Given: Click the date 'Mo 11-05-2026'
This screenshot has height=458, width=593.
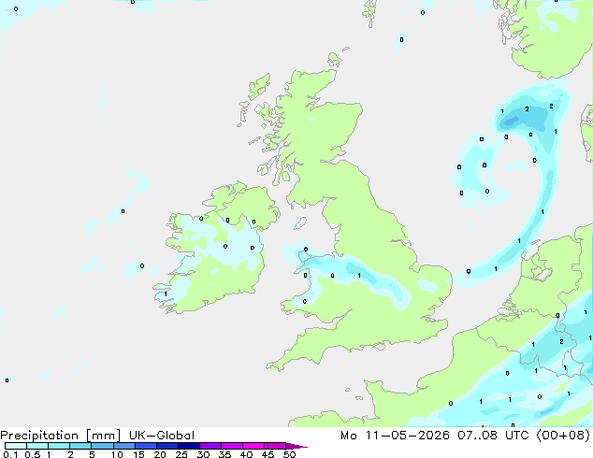Looking at the screenshot, I should (x=395, y=436).
